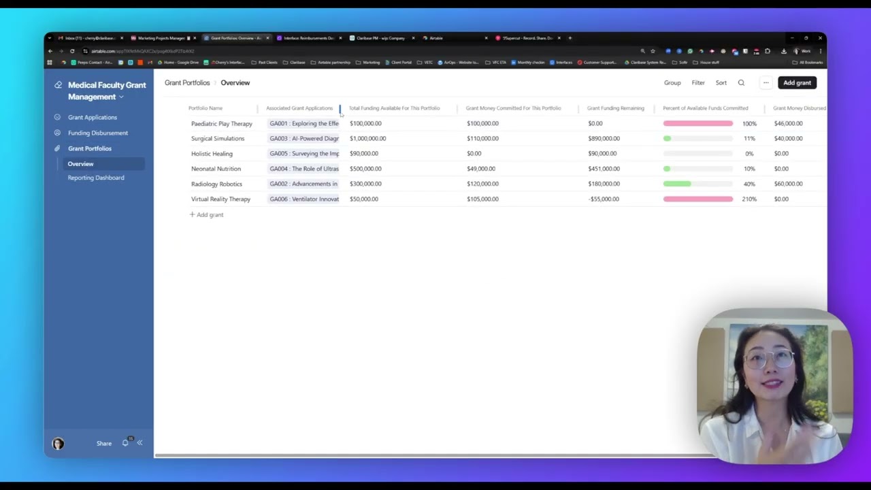Click the GA004 linked application chip
This screenshot has height=490, width=871.
click(303, 169)
